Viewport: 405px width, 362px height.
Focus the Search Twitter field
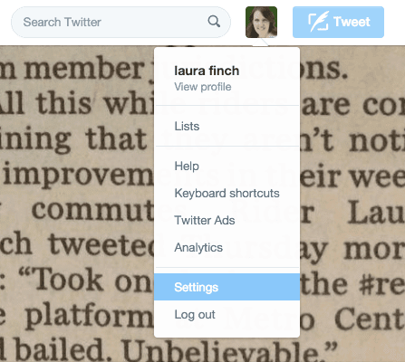(x=121, y=22)
